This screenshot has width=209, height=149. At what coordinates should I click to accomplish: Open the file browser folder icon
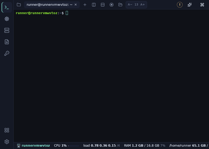pos(120,5)
